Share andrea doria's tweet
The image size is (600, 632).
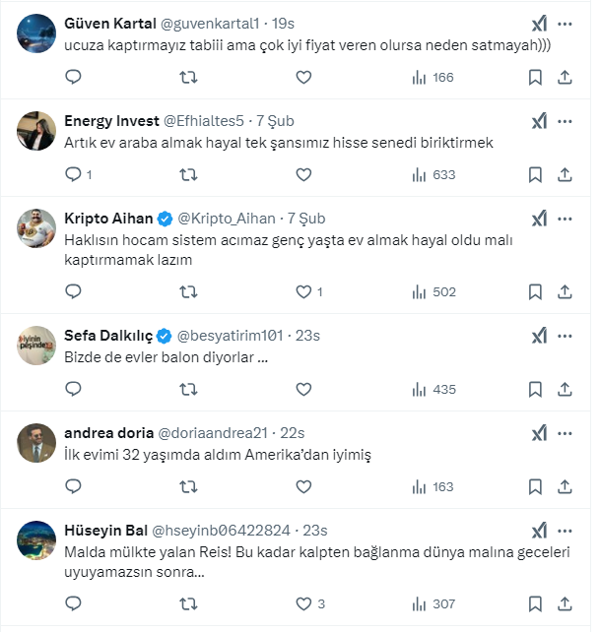pyautogui.click(x=565, y=486)
